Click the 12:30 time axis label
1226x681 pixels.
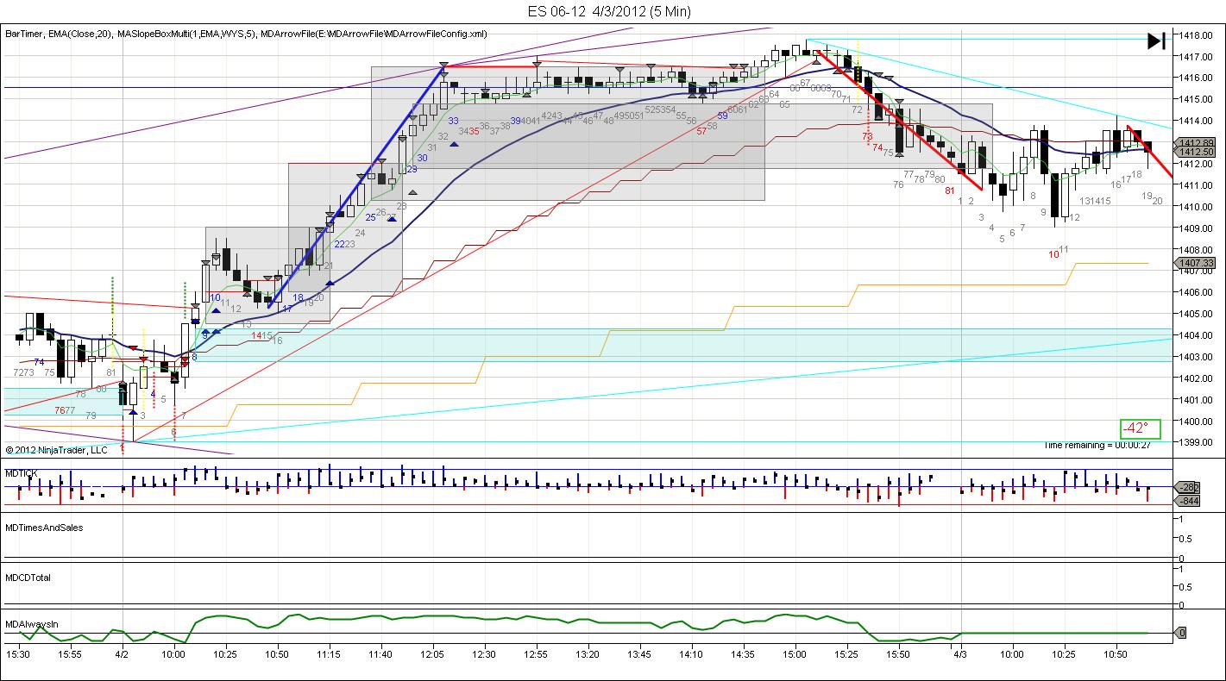pyautogui.click(x=484, y=655)
